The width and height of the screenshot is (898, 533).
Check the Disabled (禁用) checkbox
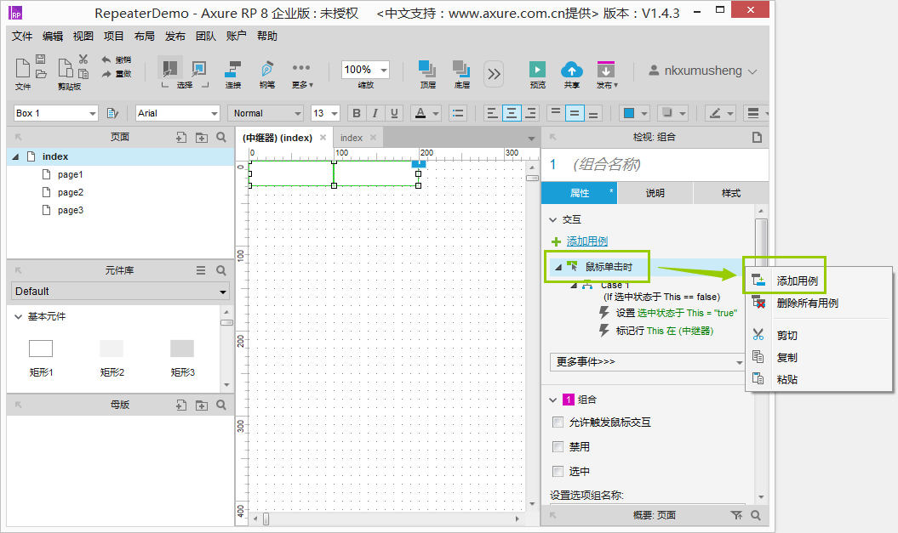(558, 446)
